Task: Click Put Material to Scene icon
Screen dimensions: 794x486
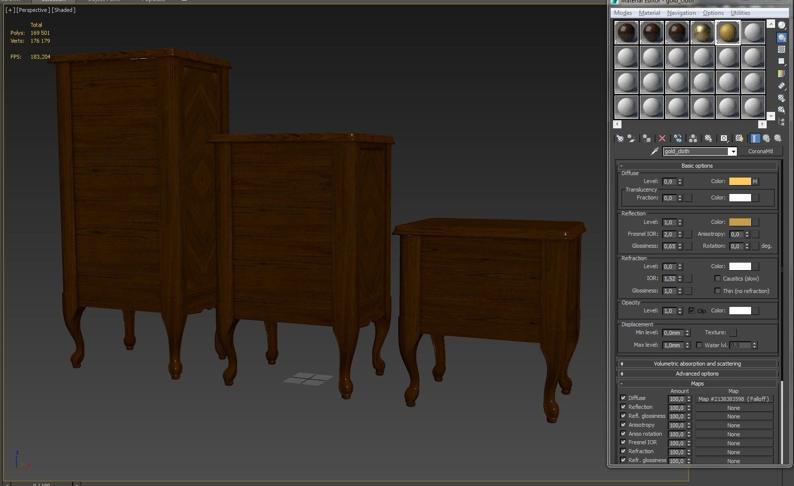Action: pyautogui.click(x=631, y=138)
